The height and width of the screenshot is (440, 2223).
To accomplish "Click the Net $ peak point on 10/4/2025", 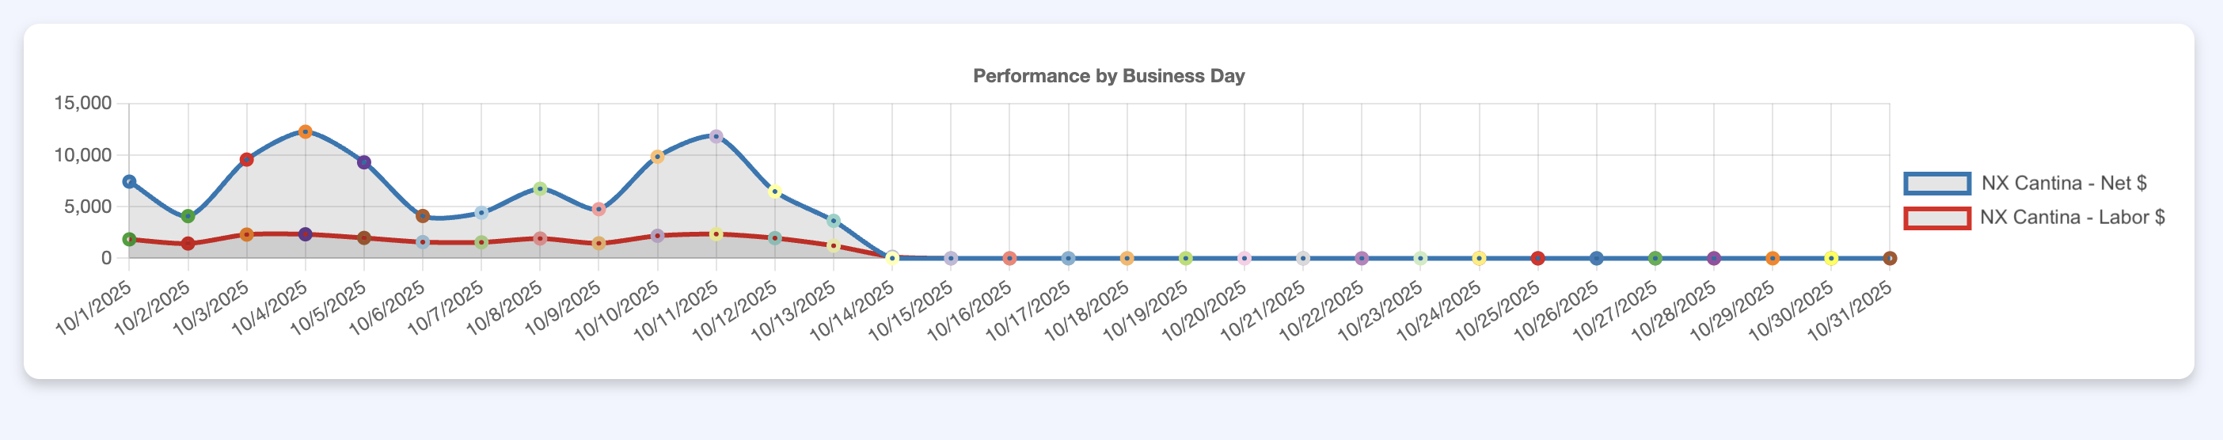I will [305, 132].
